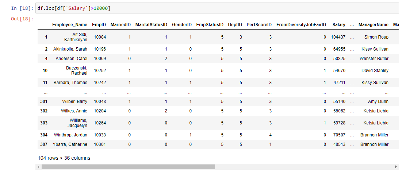Viewport: 402px width, 171px height.
Task: Click the PerfScoreID column header
Action: 259,25
